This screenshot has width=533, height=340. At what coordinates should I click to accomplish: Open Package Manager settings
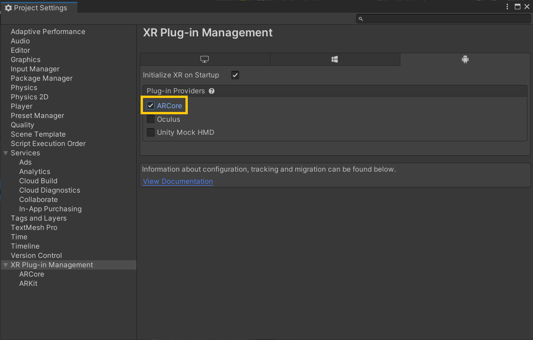[x=42, y=78]
